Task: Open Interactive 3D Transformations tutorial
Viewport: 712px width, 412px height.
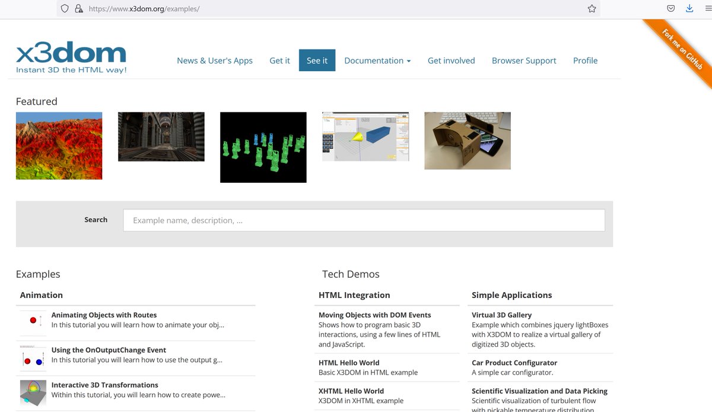Action: (104, 385)
